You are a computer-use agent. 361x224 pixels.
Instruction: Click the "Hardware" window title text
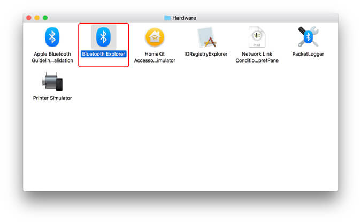(184, 18)
